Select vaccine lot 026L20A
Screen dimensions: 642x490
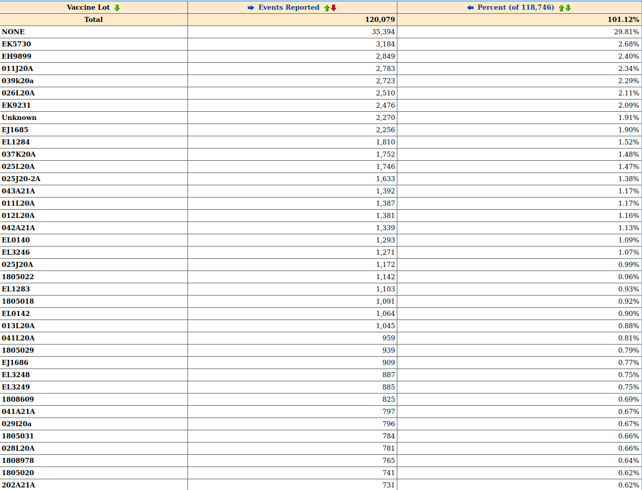18,93
